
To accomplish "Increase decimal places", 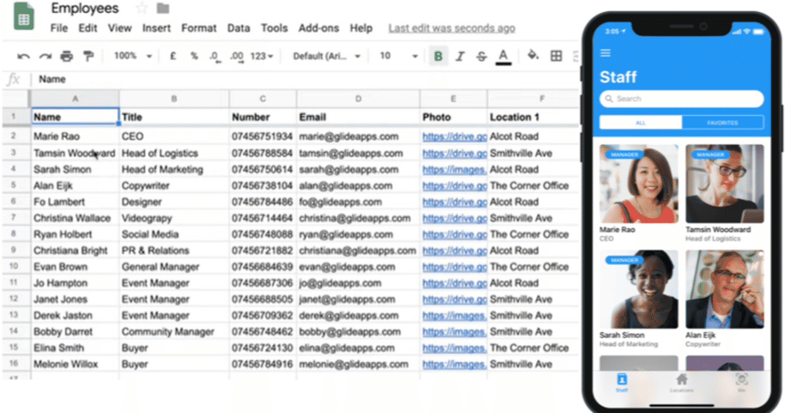I will [x=236, y=56].
